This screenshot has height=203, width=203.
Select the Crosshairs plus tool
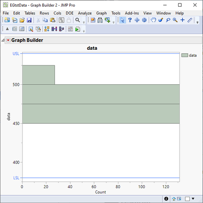(183, 20)
